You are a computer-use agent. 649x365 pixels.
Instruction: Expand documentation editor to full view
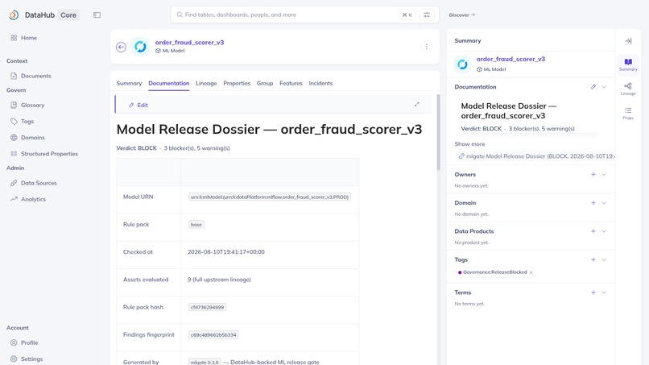[x=417, y=105]
